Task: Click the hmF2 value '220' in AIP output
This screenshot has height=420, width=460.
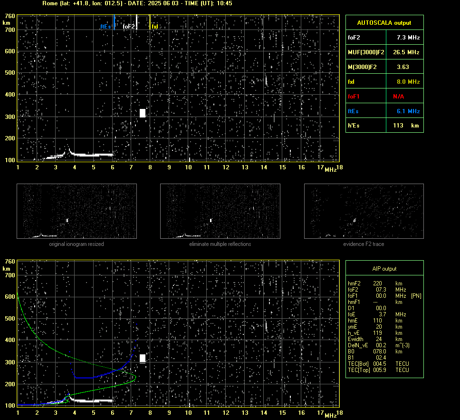Action: (x=377, y=283)
